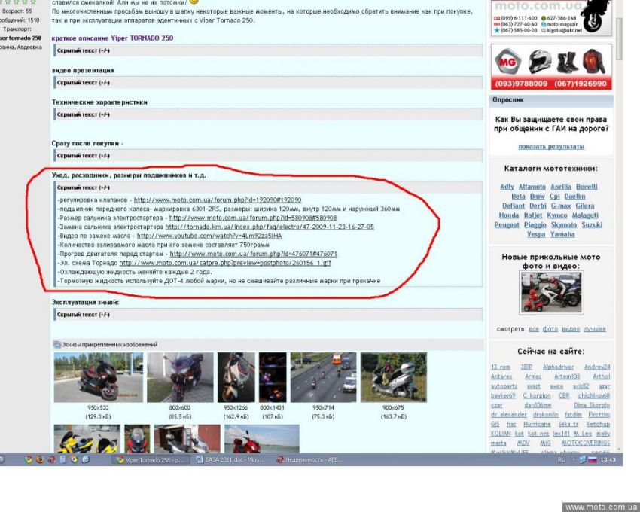640x512 pixels.
Task: Expand hidden text under 'краткое описание Viper TORNADO 250'
Action: pyautogui.click(x=84, y=50)
